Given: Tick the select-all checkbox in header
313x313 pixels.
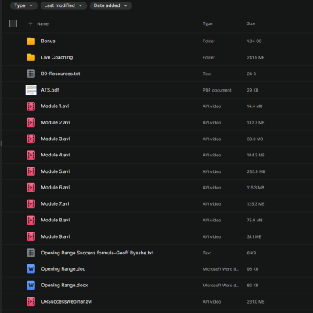Looking at the screenshot, I should coord(13,23).
